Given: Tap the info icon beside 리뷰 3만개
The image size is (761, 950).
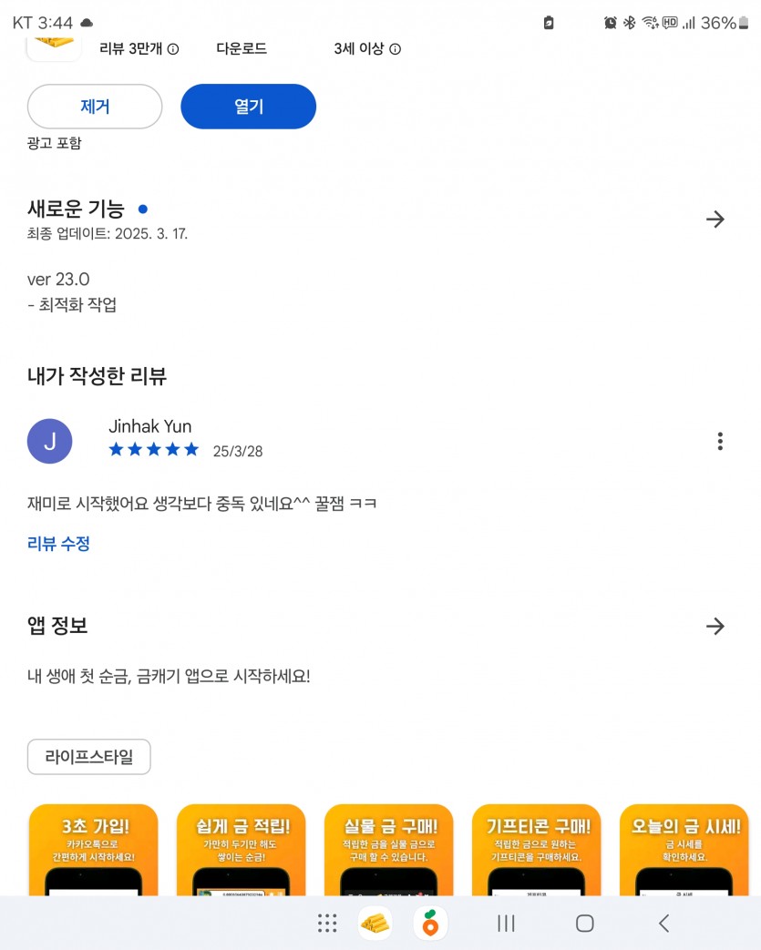Looking at the screenshot, I should [173, 49].
